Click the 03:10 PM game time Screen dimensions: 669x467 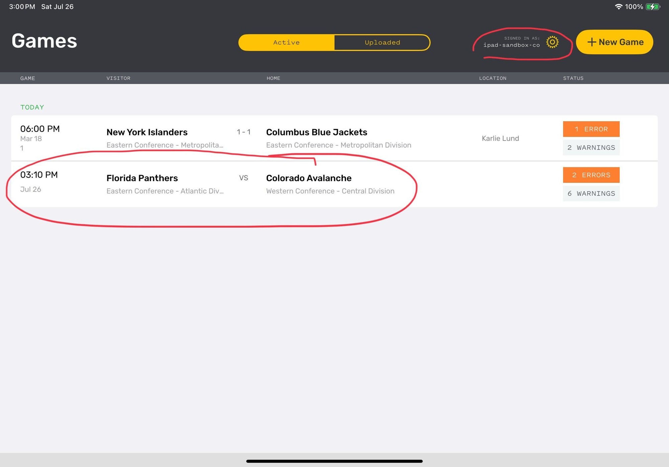(x=39, y=175)
